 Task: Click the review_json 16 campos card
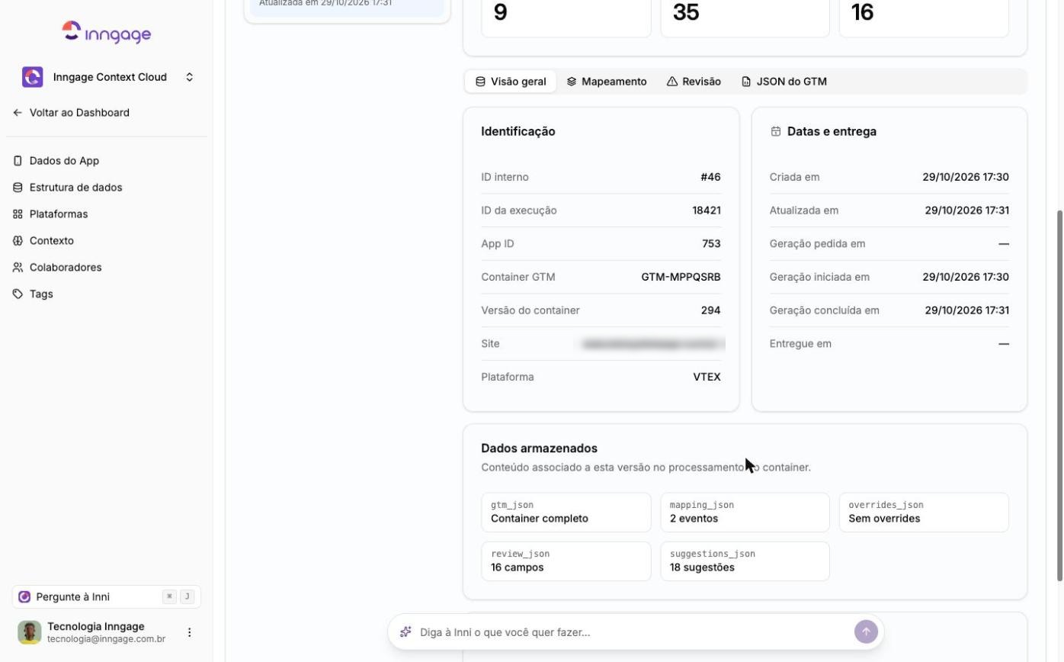click(x=566, y=561)
